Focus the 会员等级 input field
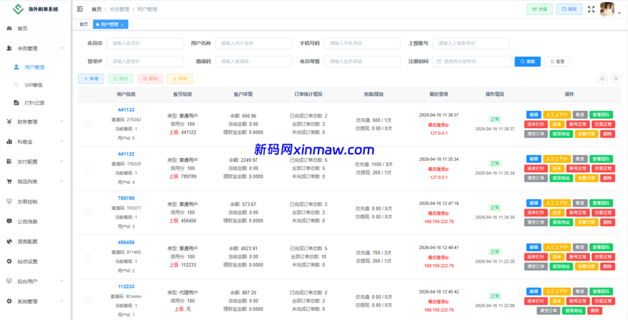The height and width of the screenshot is (320, 628). [x=362, y=62]
